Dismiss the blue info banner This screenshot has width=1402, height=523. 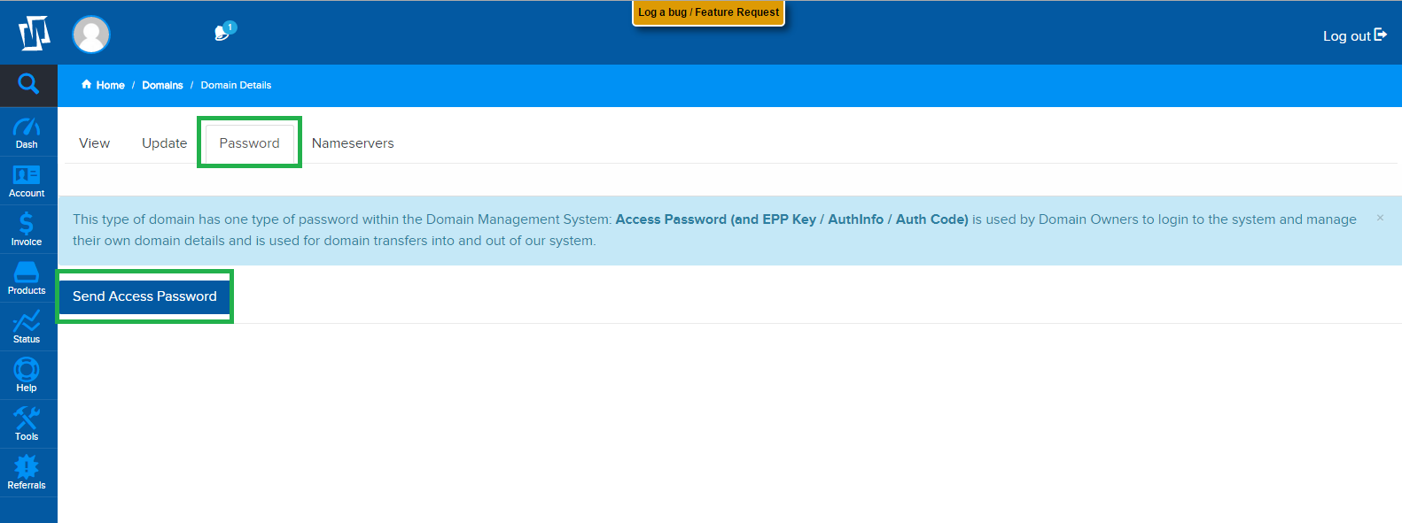click(x=1380, y=218)
